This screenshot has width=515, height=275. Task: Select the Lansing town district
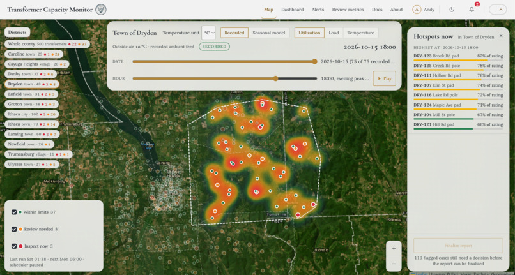32,134
